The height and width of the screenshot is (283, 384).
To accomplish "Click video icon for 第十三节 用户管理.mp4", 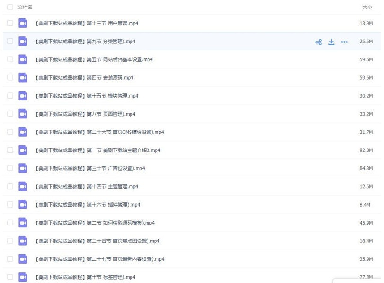I will [x=23, y=23].
